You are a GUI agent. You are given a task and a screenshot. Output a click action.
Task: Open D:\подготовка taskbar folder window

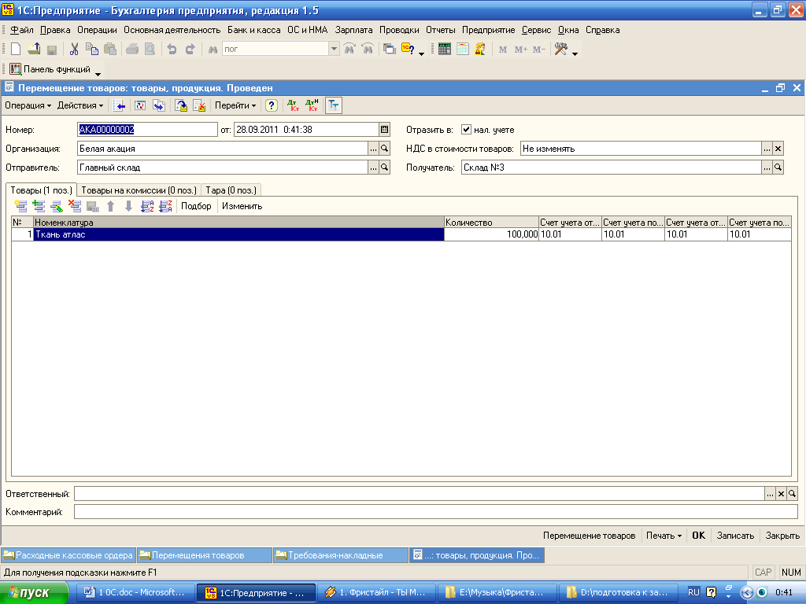(x=619, y=593)
